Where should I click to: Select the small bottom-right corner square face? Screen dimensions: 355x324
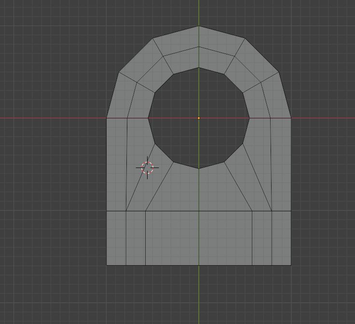(281, 238)
